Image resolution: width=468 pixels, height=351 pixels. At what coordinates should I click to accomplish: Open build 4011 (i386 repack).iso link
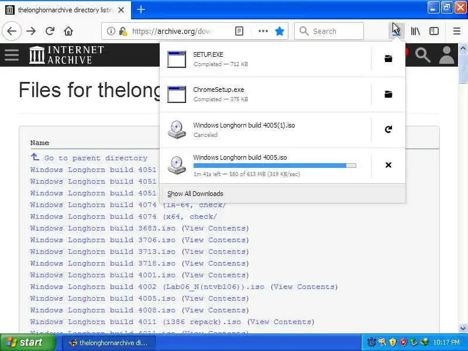(136, 322)
